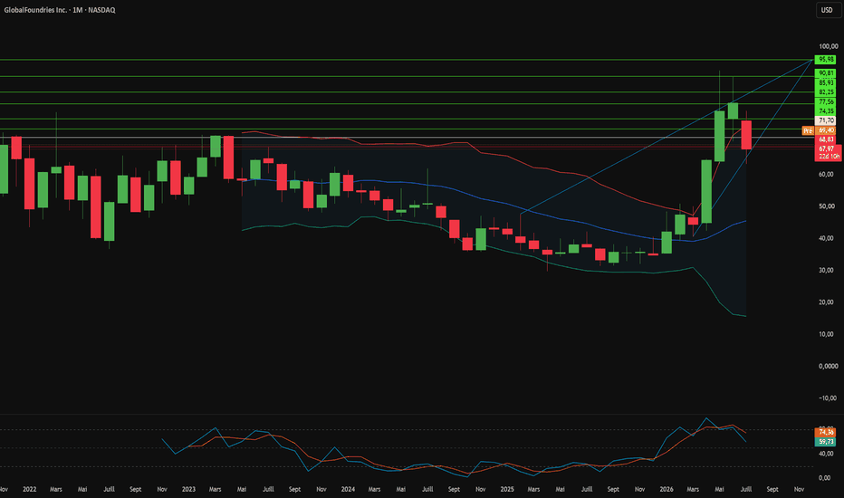Screen dimensions: 844x498
Task: Click the orange Pré pre-market tag
Action: (808, 130)
